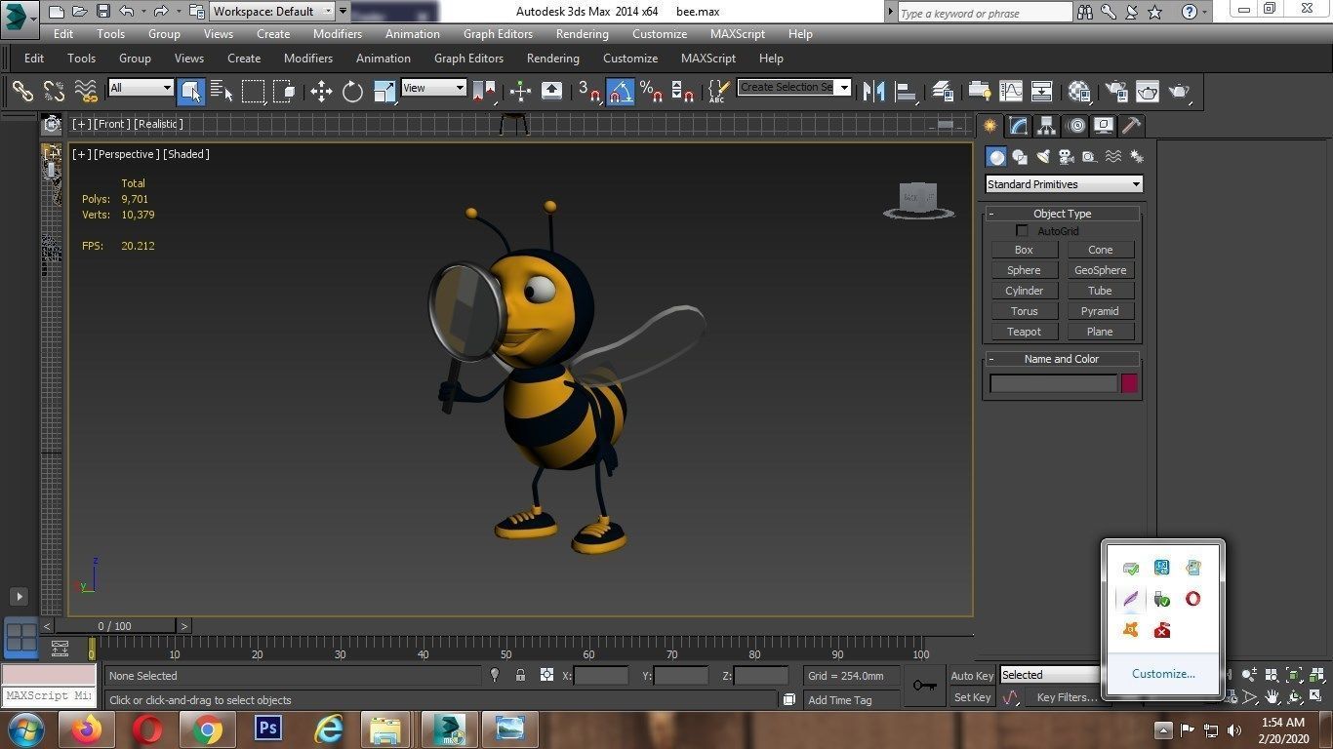
Task: Toggle the Selection Lock padlock
Action: click(x=520, y=675)
